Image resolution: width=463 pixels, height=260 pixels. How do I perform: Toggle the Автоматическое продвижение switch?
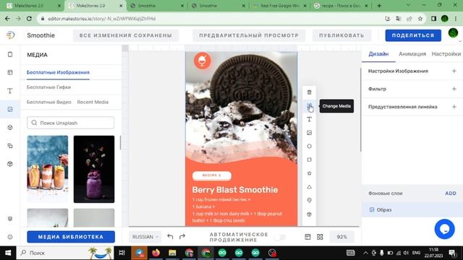pyautogui.click(x=280, y=237)
